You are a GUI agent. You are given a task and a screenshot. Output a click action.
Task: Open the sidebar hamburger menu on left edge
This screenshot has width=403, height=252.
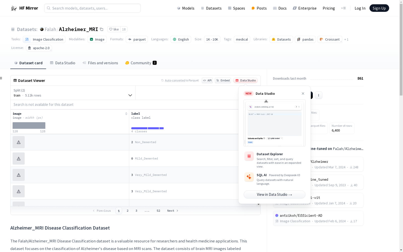pos(1,78)
